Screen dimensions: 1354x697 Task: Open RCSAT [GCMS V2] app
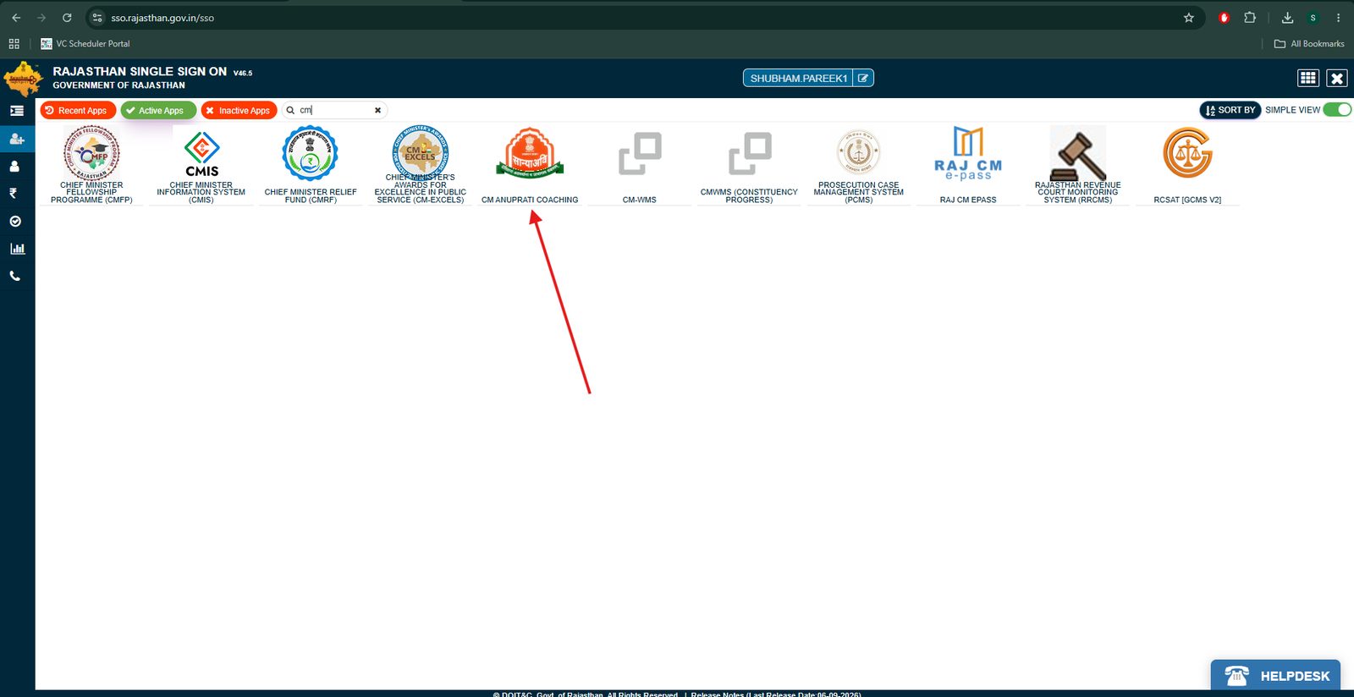pos(1187,165)
